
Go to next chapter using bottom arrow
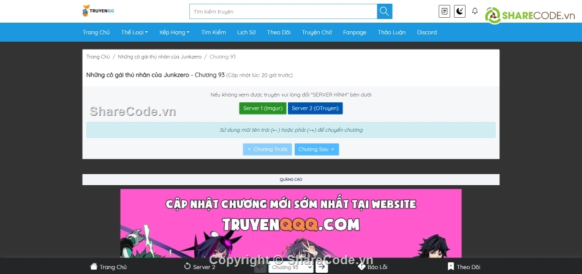pyautogui.click(x=322, y=267)
